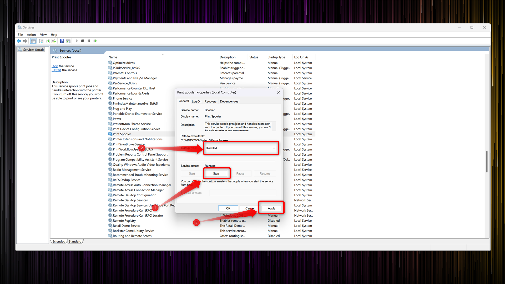Select the Program Compatibility Assistant Service row

click(x=140, y=160)
